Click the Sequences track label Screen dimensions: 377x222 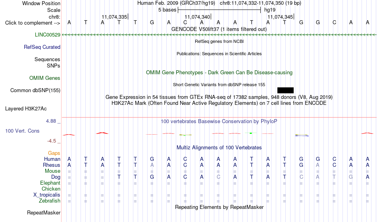(x=47, y=59)
